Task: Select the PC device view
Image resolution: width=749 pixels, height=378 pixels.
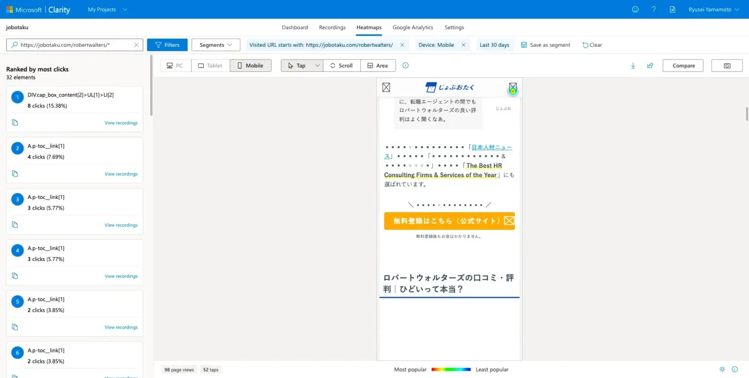Action: coord(175,65)
